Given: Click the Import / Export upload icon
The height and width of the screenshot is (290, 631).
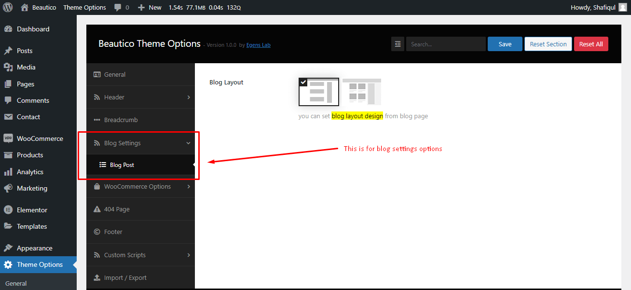Looking at the screenshot, I should [97, 277].
